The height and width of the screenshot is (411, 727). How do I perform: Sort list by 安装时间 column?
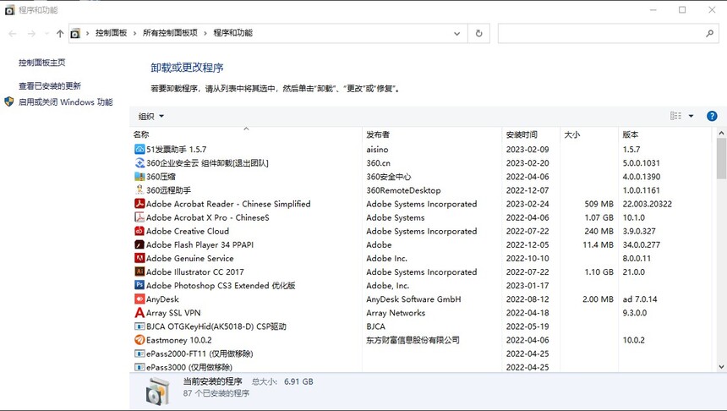tap(531, 134)
